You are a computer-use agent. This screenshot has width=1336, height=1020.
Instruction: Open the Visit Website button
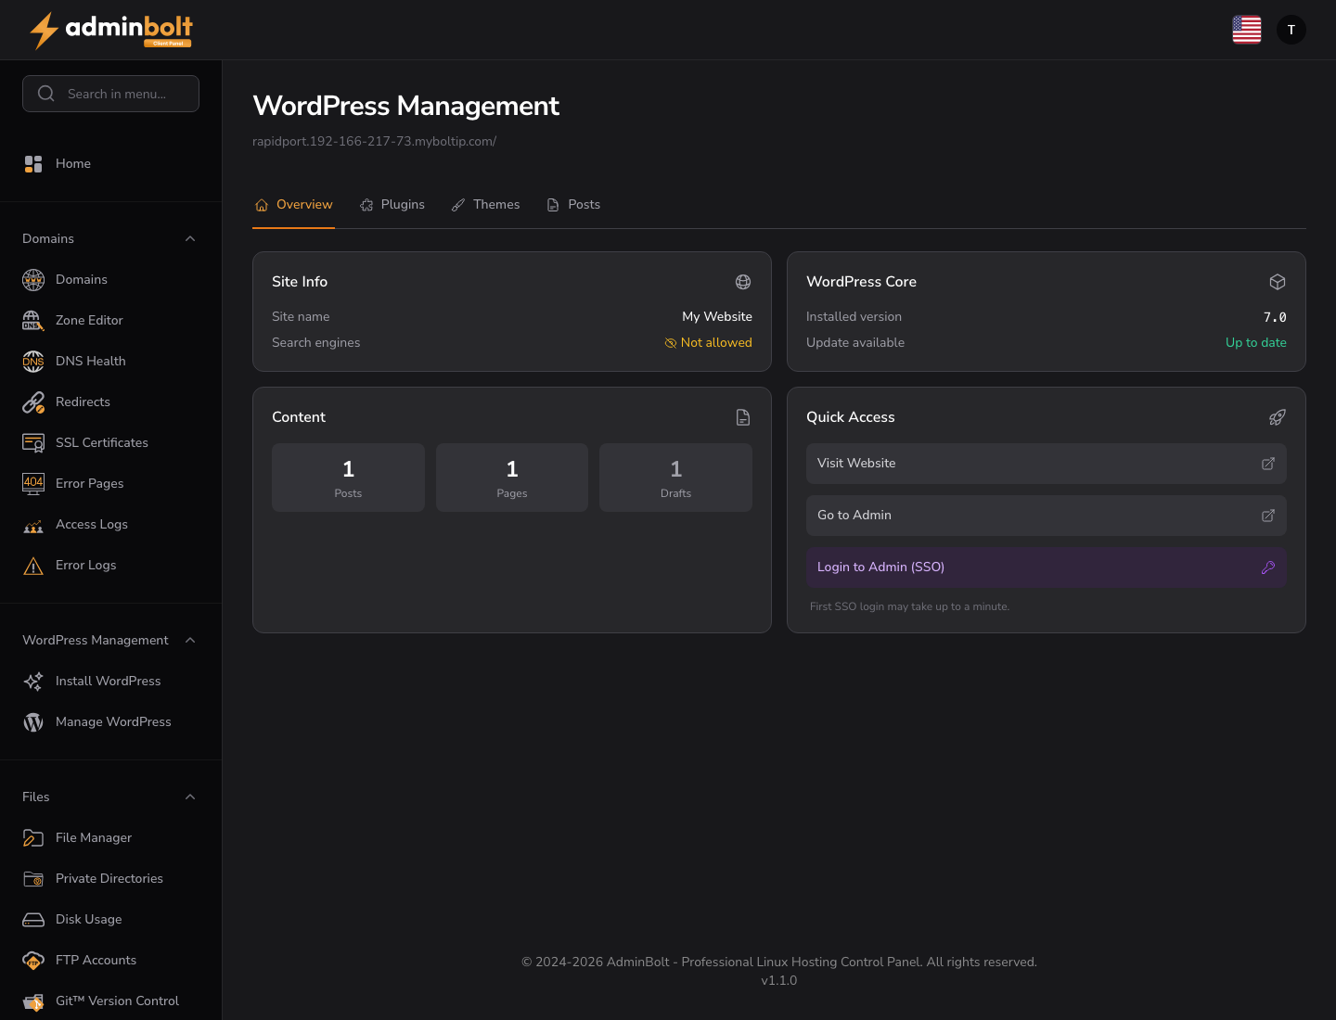pyautogui.click(x=1047, y=464)
